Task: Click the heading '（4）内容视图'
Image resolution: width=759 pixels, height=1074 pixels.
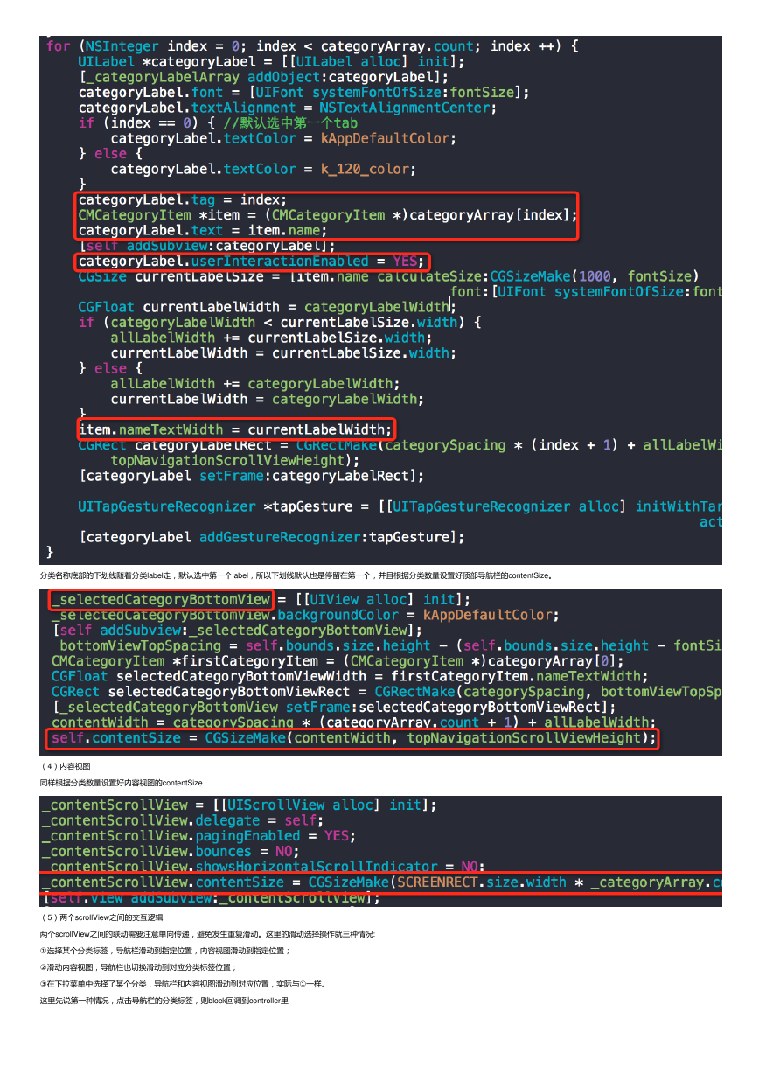Action: click(65, 766)
